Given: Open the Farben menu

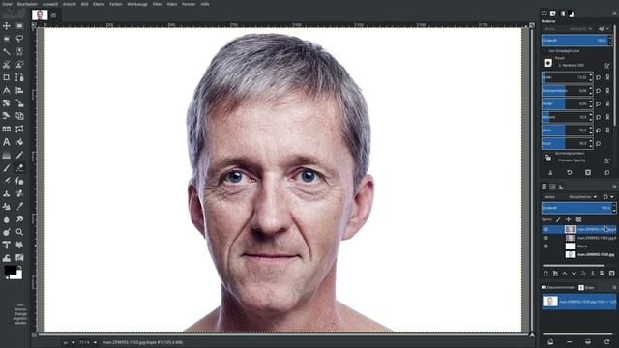Looking at the screenshot, I should pos(116,4).
